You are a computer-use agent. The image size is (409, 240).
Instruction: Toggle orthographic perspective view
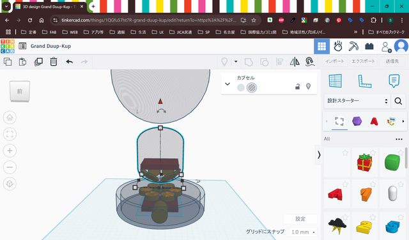(x=10, y=184)
